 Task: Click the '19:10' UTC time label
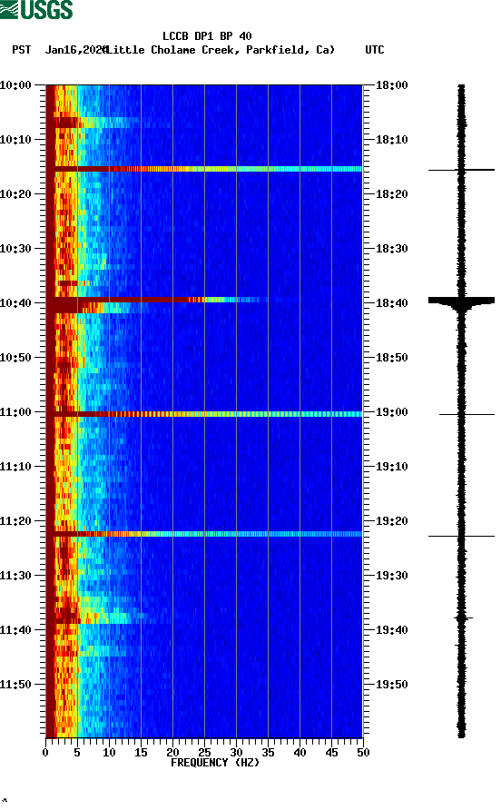[x=391, y=467]
